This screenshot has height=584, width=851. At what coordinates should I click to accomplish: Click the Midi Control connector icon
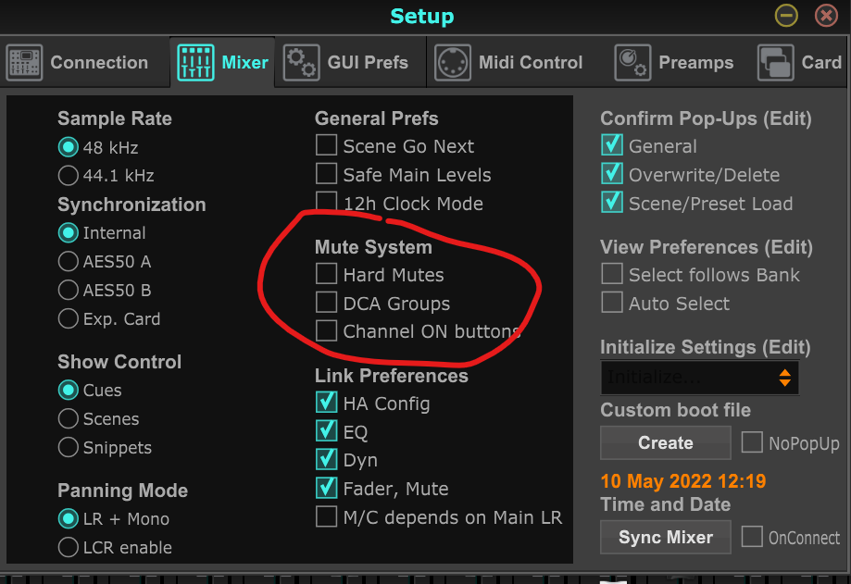click(x=453, y=63)
